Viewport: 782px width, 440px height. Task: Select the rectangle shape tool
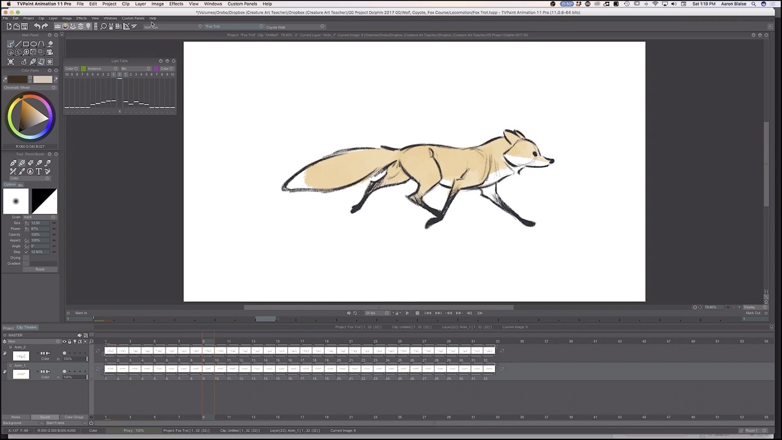pos(26,44)
